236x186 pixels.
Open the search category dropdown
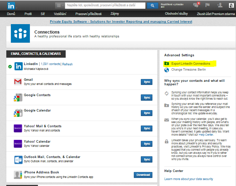(x=60, y=6)
